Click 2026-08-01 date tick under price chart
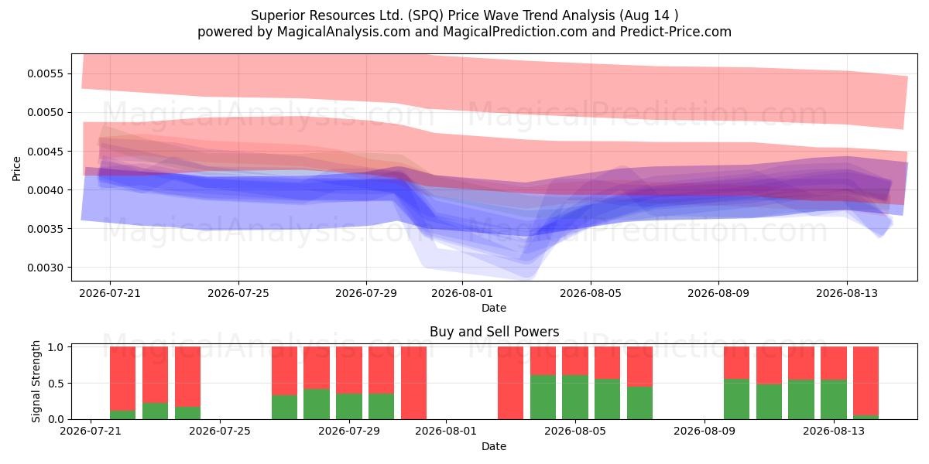929x464 pixels. (x=462, y=293)
